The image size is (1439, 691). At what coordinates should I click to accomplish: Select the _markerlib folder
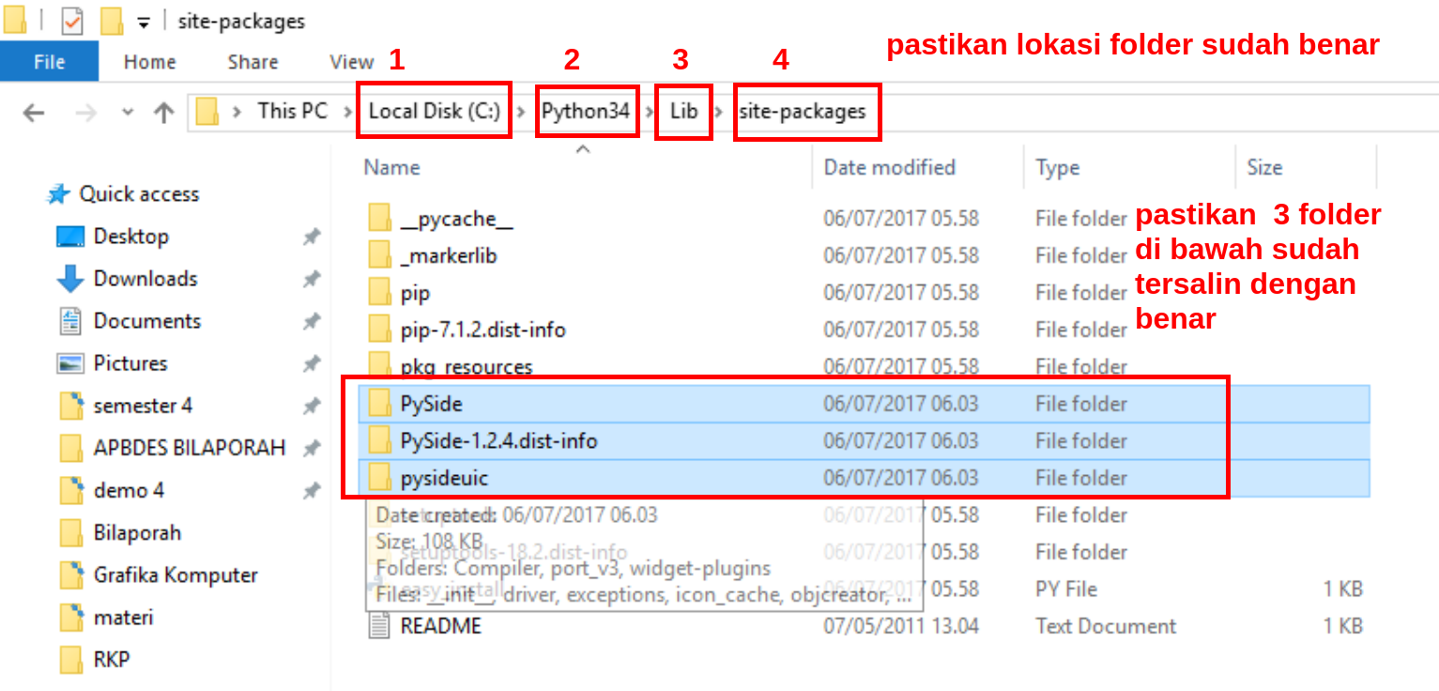(x=449, y=255)
